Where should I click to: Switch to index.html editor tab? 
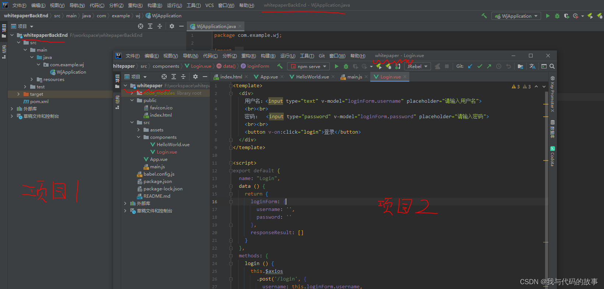pyautogui.click(x=231, y=77)
